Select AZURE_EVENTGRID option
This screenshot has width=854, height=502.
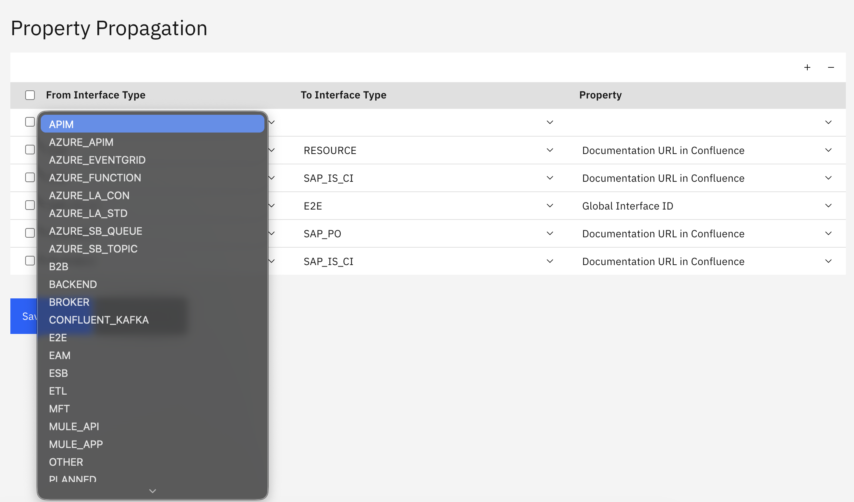153,160
